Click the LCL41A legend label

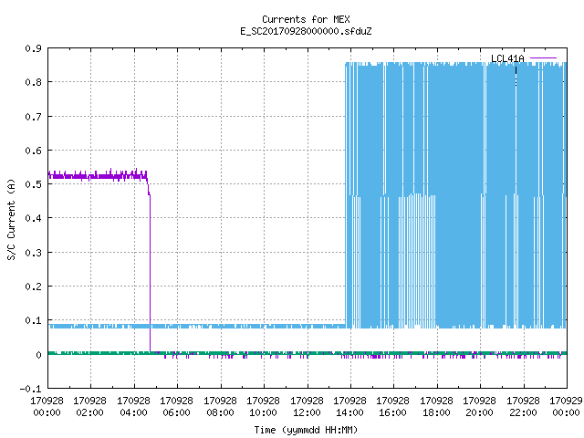point(507,58)
